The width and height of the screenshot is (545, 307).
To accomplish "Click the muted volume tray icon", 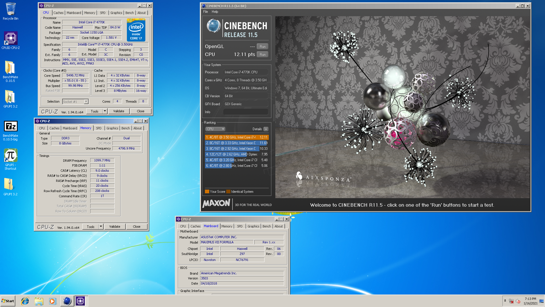I will [x=518, y=301].
